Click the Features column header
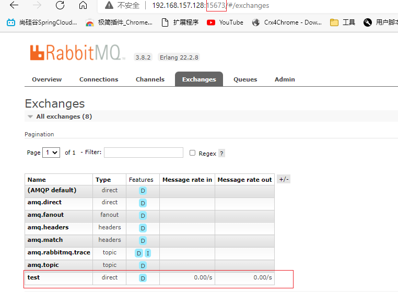 pos(141,180)
